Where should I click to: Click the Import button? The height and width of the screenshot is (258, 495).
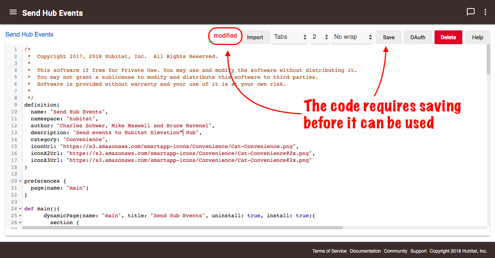tap(255, 37)
